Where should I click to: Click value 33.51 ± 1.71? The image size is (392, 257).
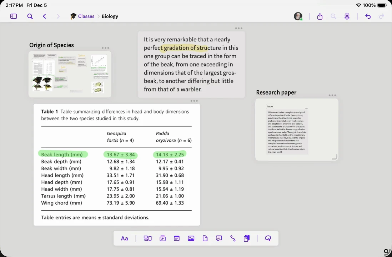121,175
